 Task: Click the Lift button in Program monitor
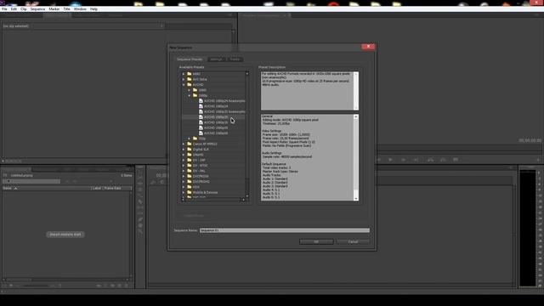point(431,160)
